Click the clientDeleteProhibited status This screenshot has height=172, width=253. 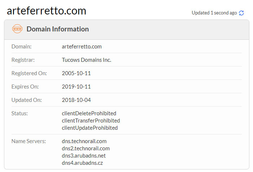[x=89, y=113]
